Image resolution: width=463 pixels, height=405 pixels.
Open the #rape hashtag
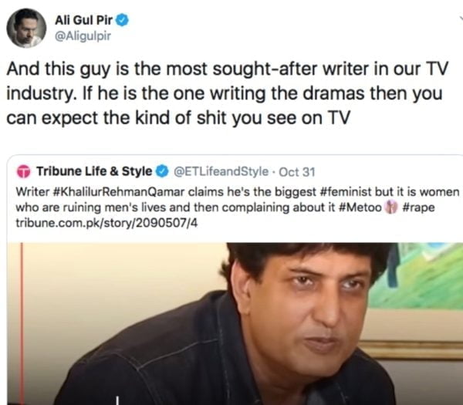click(x=418, y=208)
